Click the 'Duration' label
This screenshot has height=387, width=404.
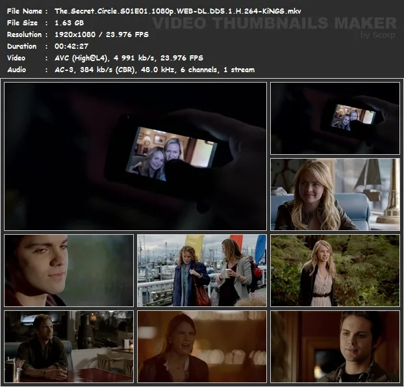click(21, 46)
